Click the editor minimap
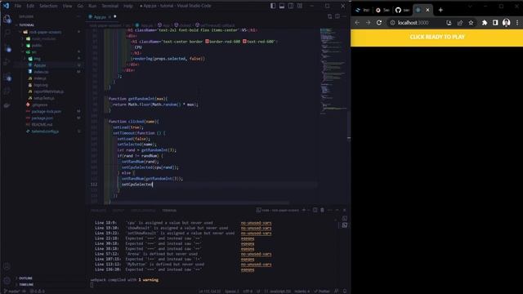Screen dimensions: 523x294 333,71
